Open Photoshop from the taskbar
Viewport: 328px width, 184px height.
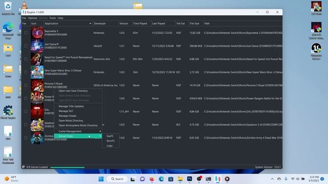pyautogui.click(x=190, y=179)
